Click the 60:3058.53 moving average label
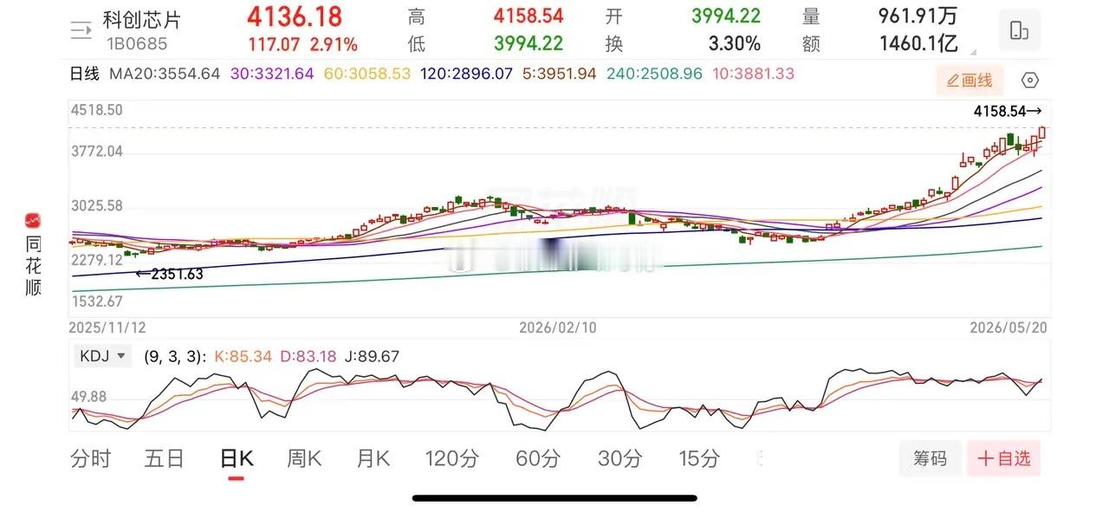1109x512 pixels. [x=367, y=74]
